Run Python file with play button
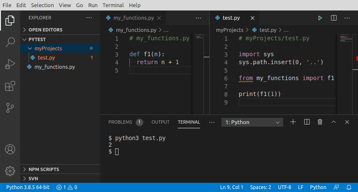The width and height of the screenshot is (358, 192). [x=320, y=18]
